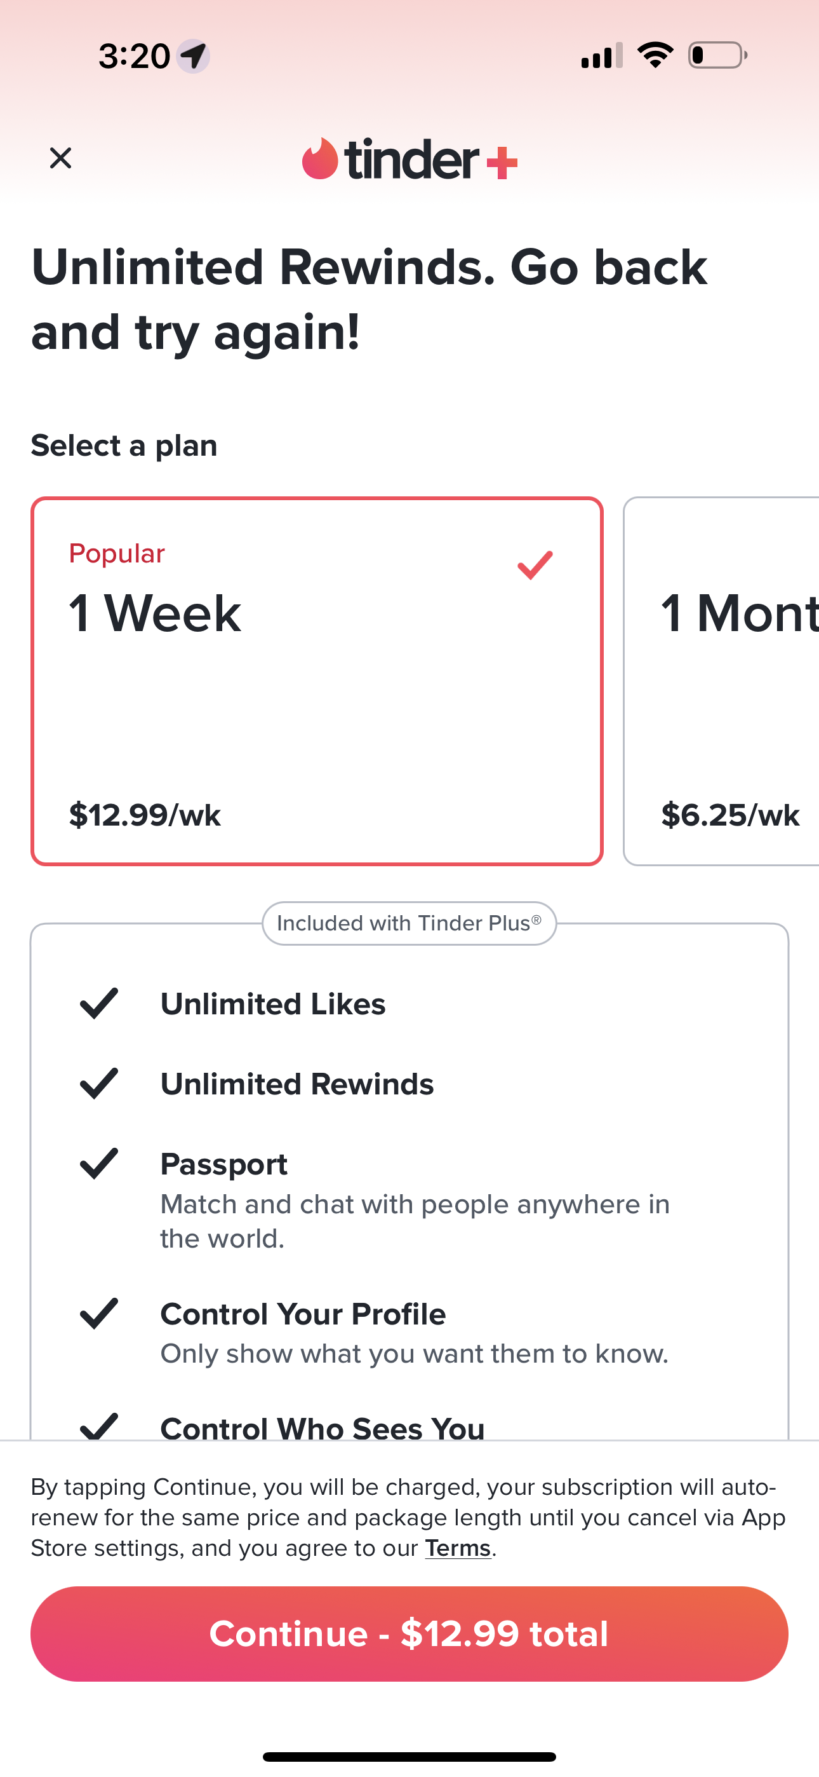The image size is (819, 1777).
Task: Tap the checkmark beside Passport feature
Action: point(99,1164)
